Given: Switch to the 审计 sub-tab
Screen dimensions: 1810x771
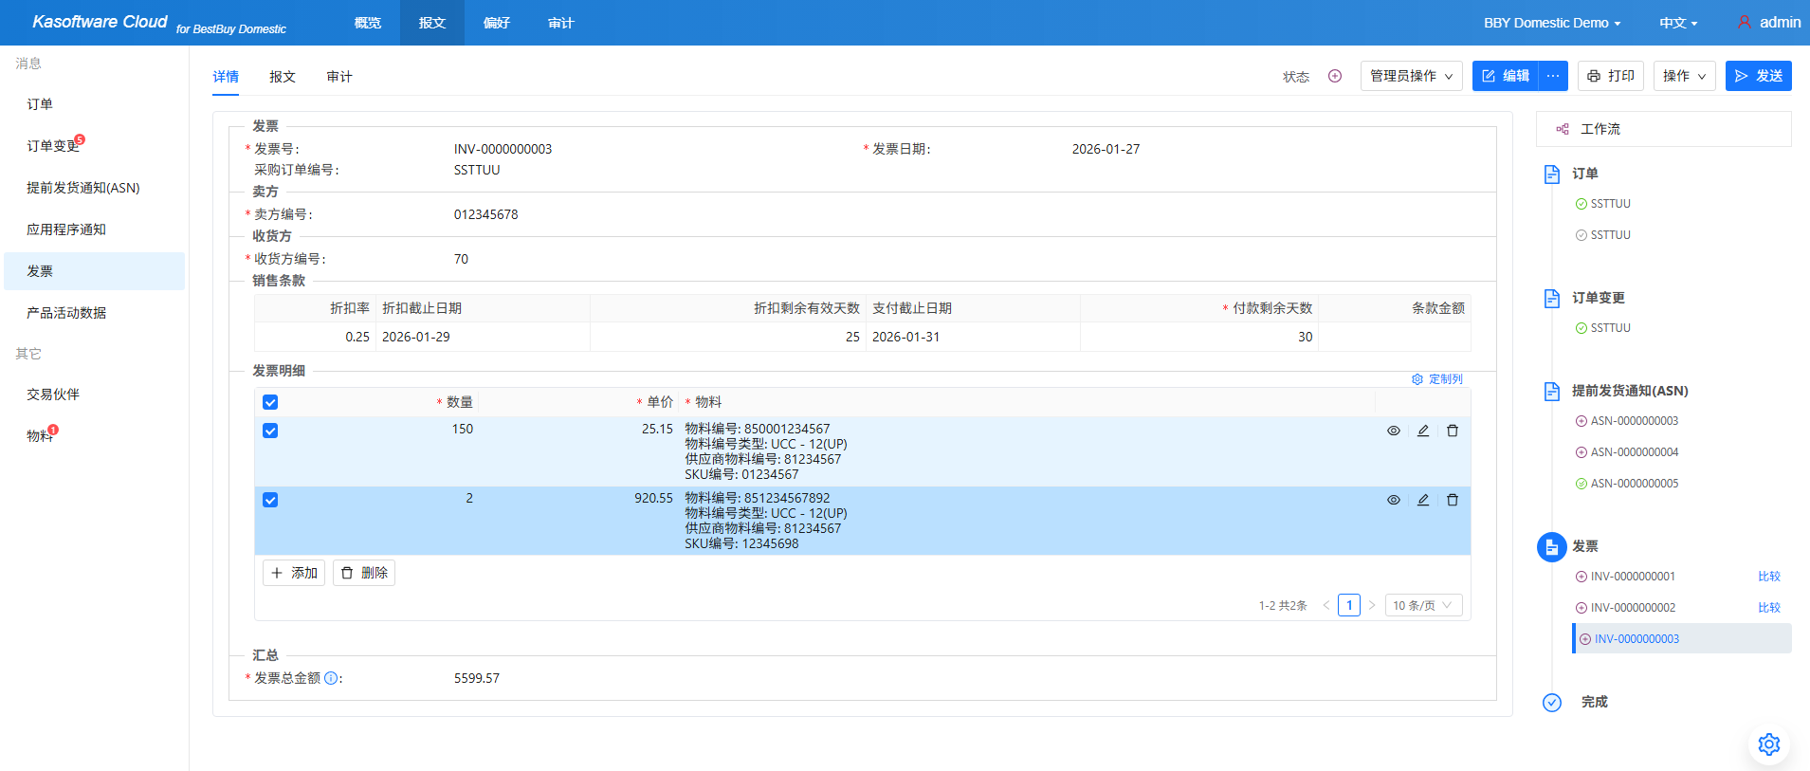Looking at the screenshot, I should click(339, 77).
